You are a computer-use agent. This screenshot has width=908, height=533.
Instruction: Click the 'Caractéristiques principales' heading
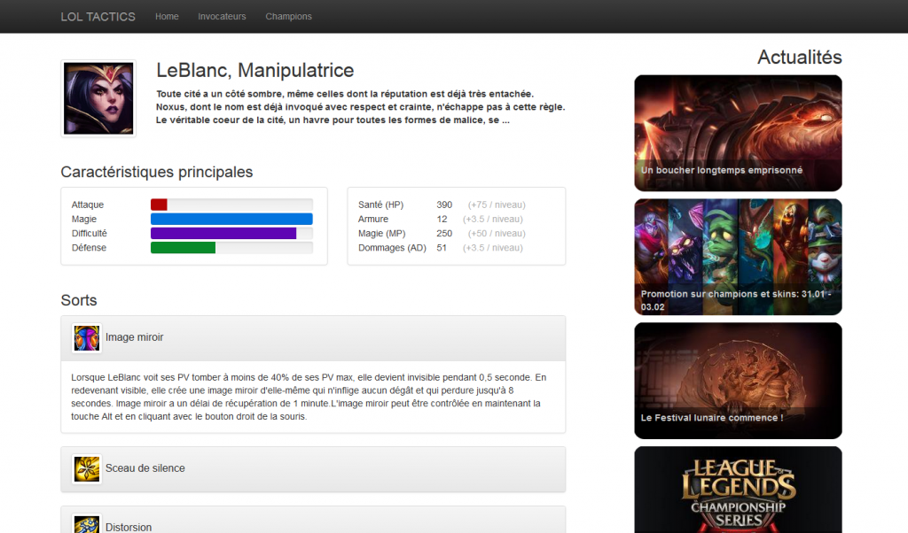click(x=157, y=173)
